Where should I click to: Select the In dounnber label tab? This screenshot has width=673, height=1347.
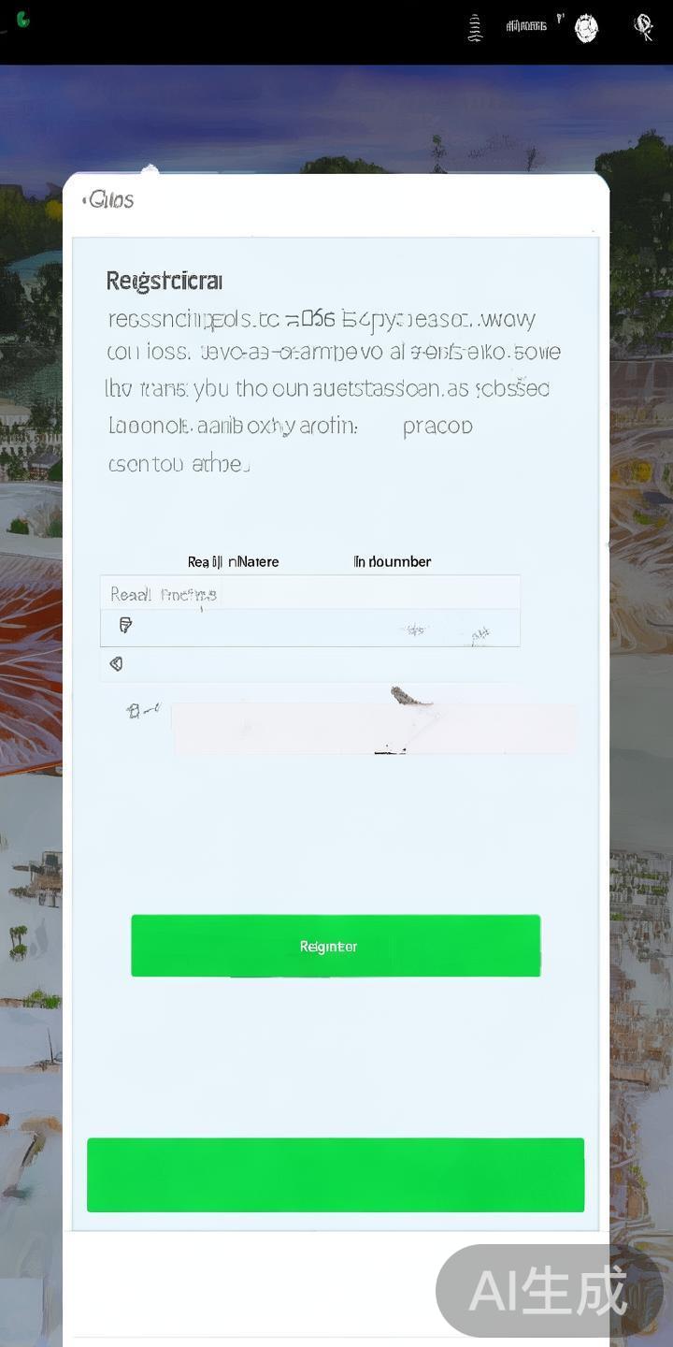(392, 561)
